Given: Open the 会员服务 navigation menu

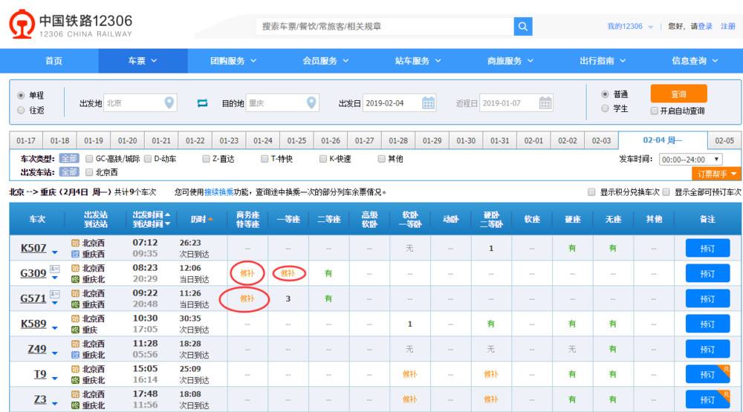Looking at the screenshot, I should [325, 61].
